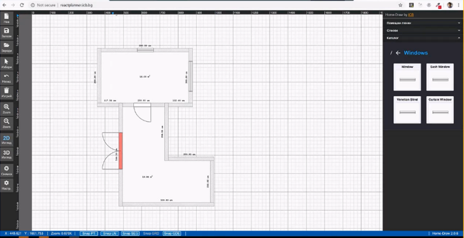The width and height of the screenshot is (464, 238).
Task: Reload the page in the browser
Action: (22, 5)
